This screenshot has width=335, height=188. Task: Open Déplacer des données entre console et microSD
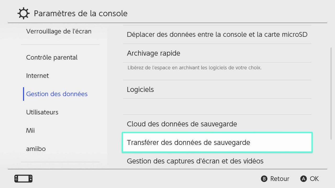[217, 34]
